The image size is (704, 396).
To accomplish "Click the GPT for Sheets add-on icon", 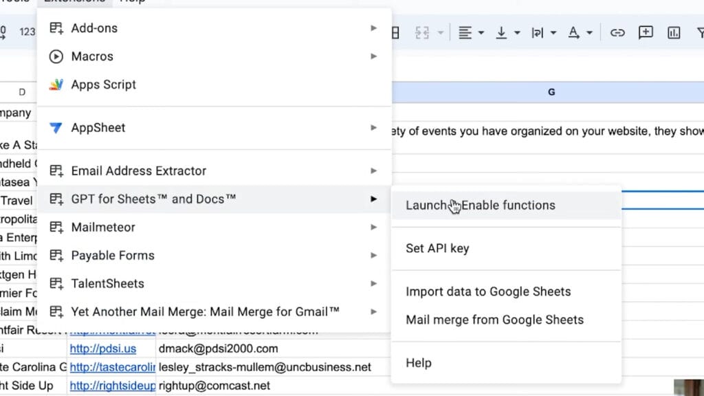I will point(56,199).
